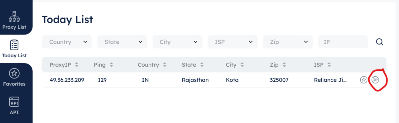
Task: Open the Zip filter dropdown
Action: [288, 42]
